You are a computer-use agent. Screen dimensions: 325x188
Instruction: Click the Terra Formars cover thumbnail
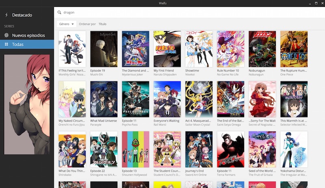230,150
